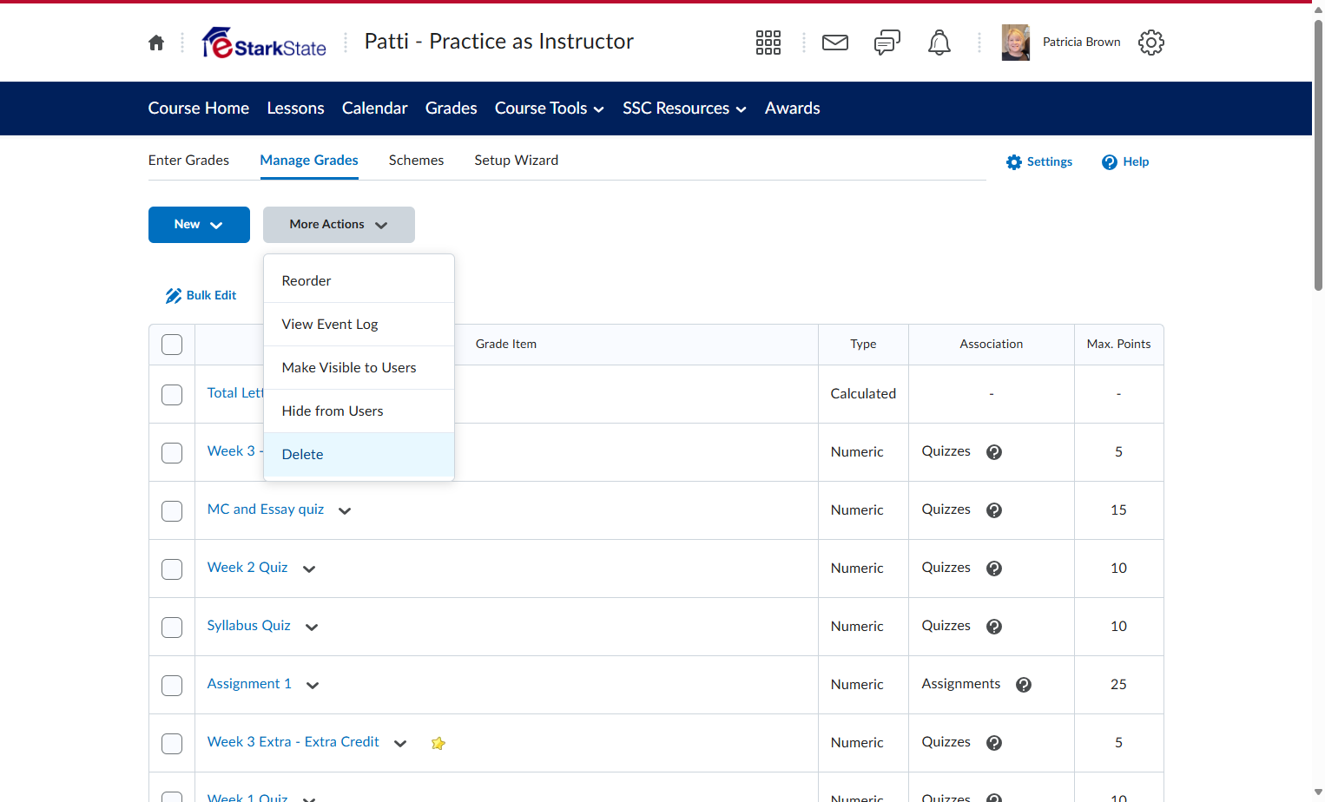Open grade Settings with the gear icon
1325x802 pixels.
[x=1039, y=162]
